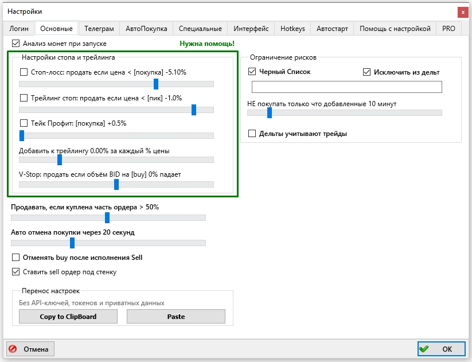Click the Добавить к трейлингу 0.00% label
This screenshot has height=362, width=472.
pyautogui.click(x=94, y=151)
